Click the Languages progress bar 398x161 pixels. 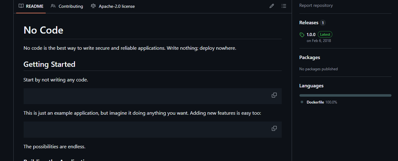tap(345, 95)
